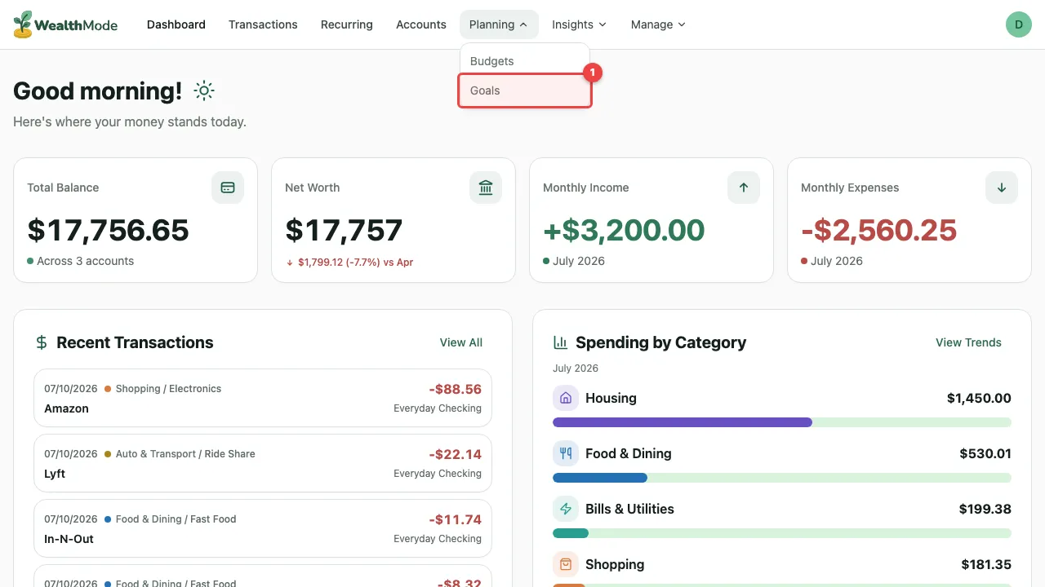The width and height of the screenshot is (1045, 587).
Task: Click the sun icon beside Good morning
Action: [x=204, y=90]
